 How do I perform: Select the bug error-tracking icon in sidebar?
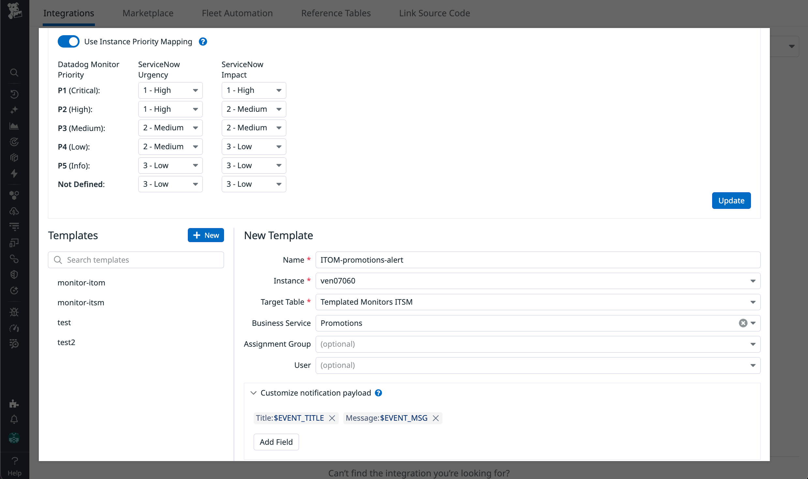click(x=14, y=312)
